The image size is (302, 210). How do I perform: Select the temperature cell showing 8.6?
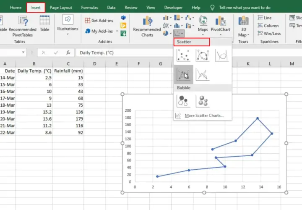tap(34, 132)
